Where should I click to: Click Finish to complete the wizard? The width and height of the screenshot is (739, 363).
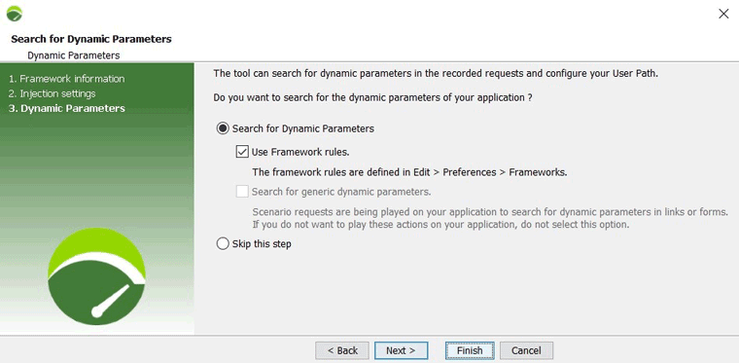[x=470, y=350]
